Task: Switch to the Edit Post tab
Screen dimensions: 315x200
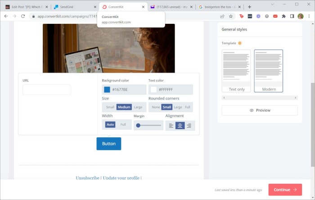Action: [27, 7]
